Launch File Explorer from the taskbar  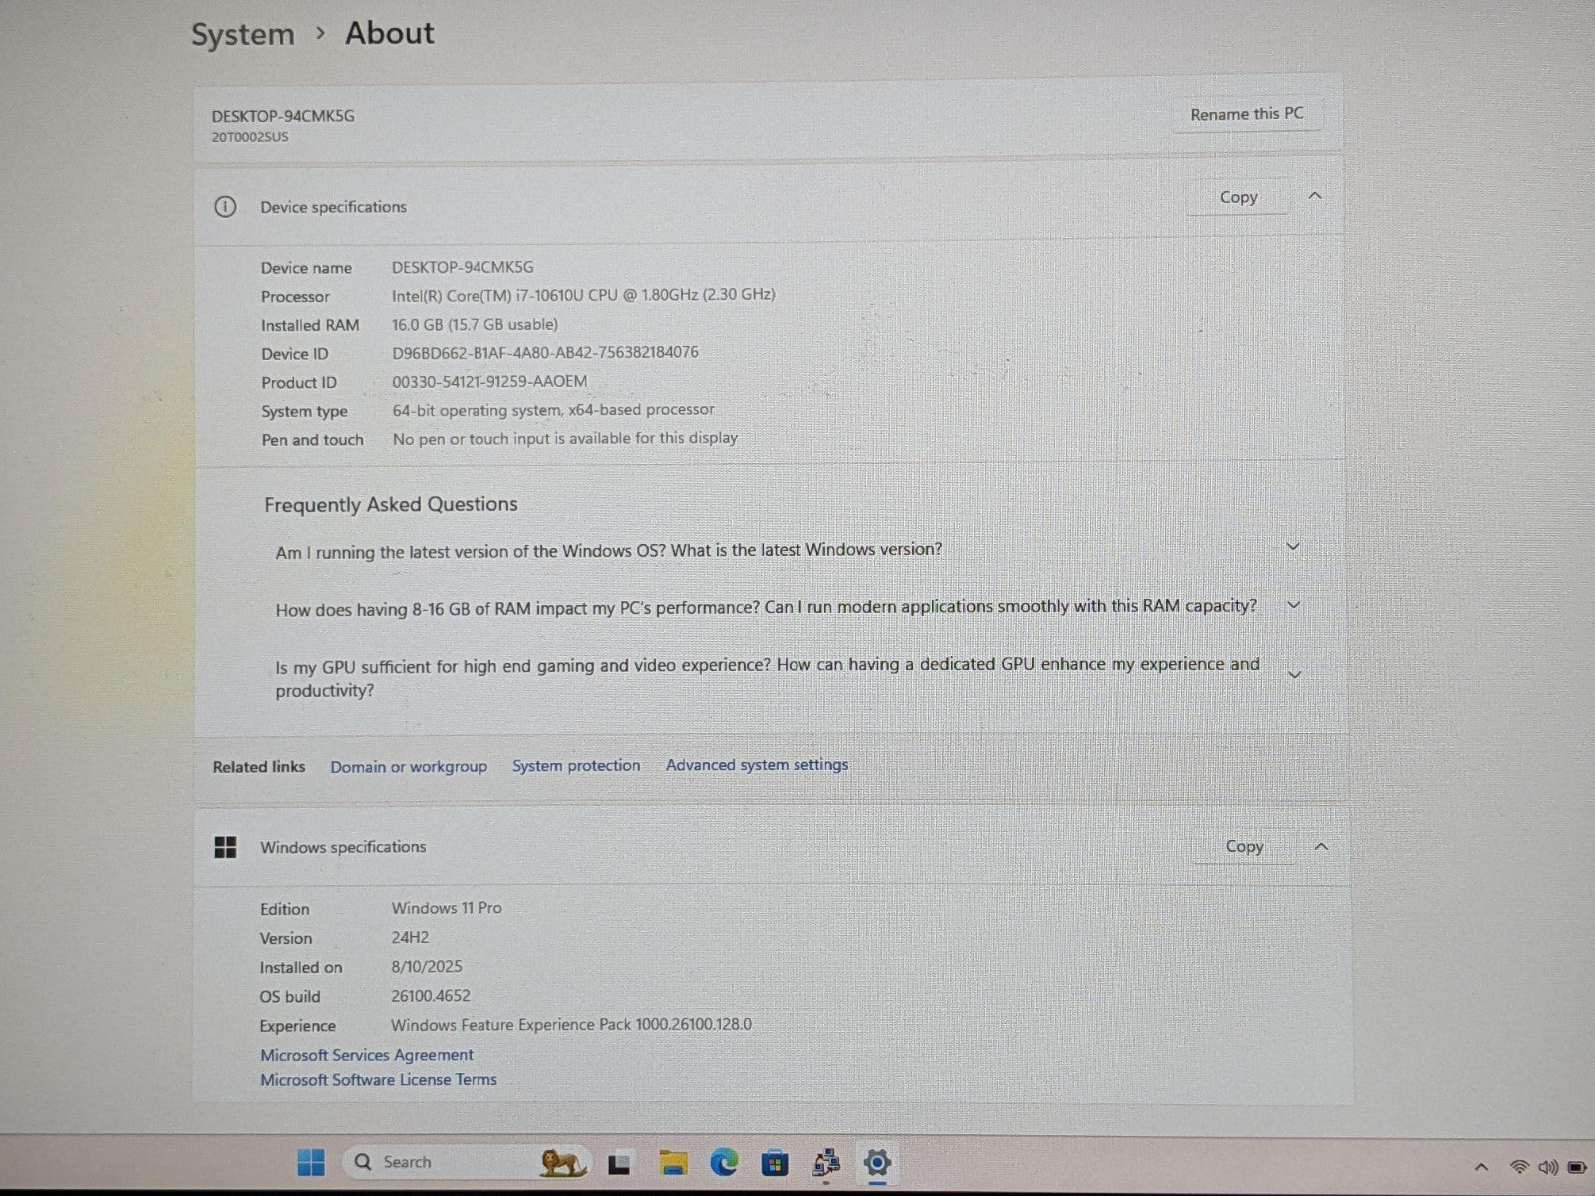coord(673,1163)
